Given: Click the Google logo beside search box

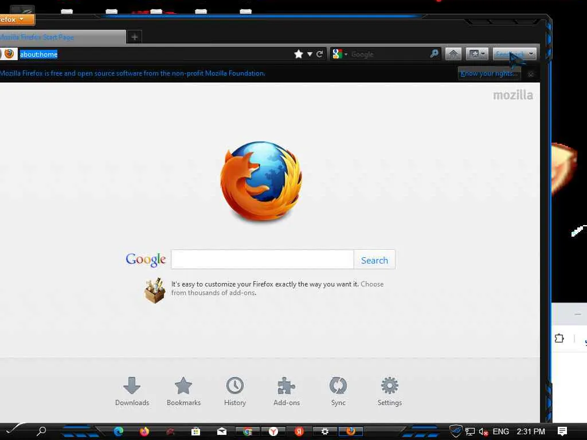Looking at the screenshot, I should pos(146,260).
